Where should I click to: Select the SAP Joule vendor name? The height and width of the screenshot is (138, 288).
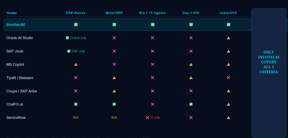tap(15, 51)
